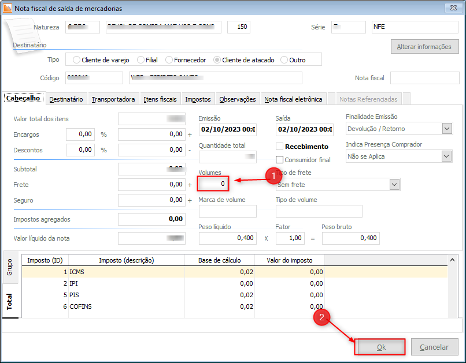The height and width of the screenshot is (363, 466).
Task: Tick the Consumidor final checkbox
Action: tap(280, 160)
